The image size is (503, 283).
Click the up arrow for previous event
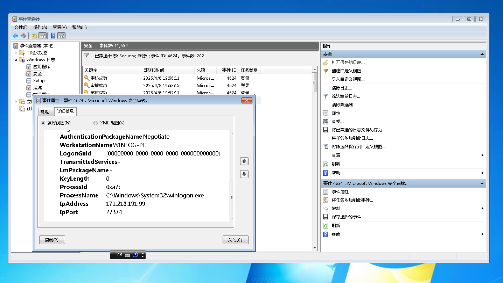tap(244, 161)
